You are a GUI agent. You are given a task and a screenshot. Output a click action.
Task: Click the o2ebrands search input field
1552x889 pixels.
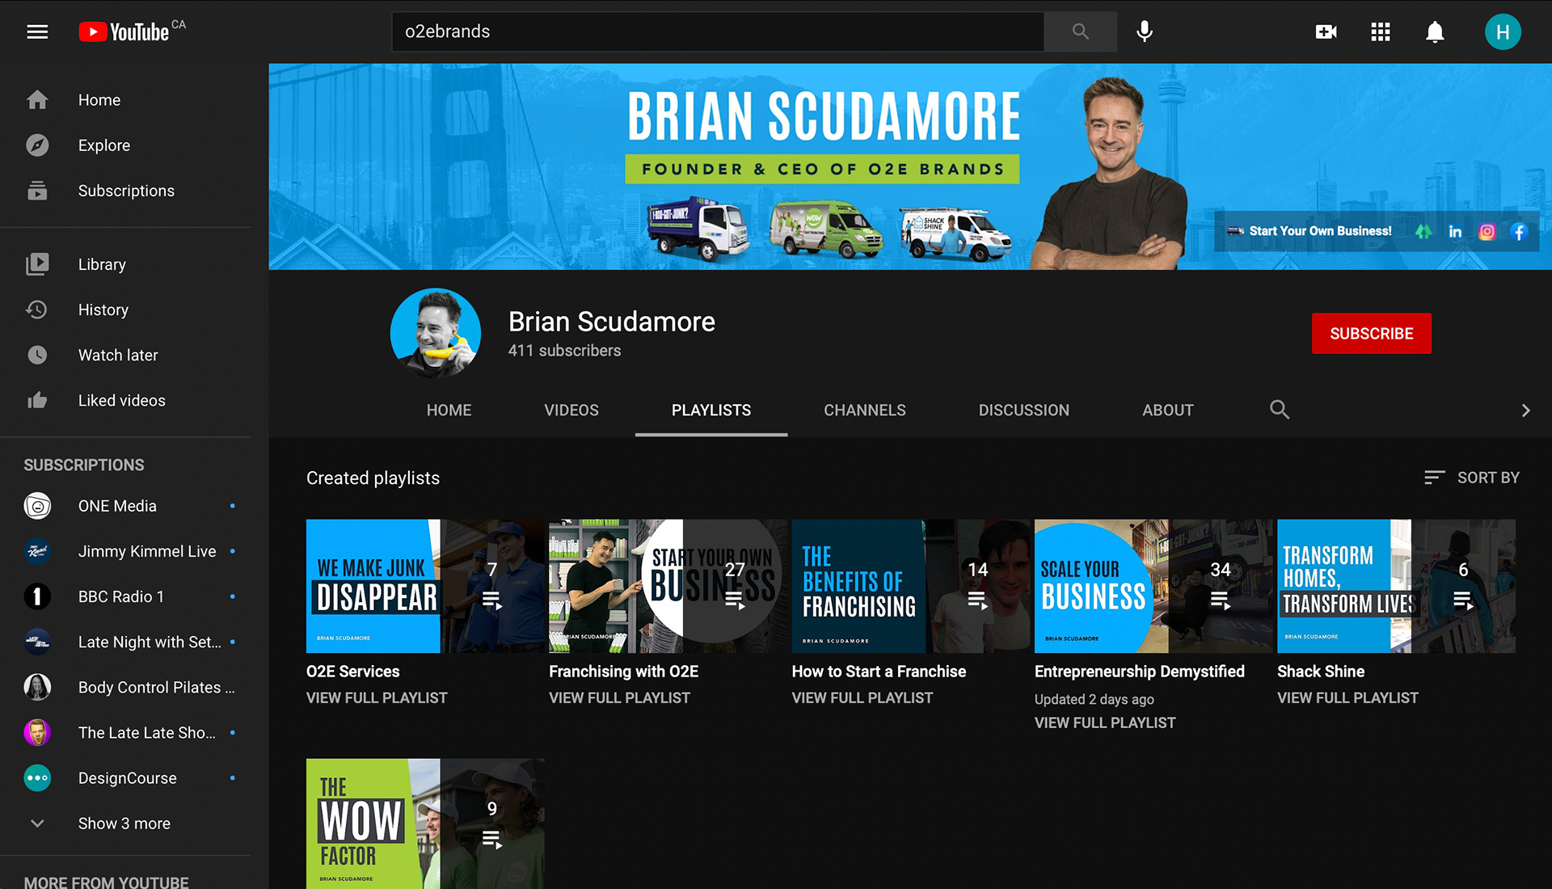[718, 32]
